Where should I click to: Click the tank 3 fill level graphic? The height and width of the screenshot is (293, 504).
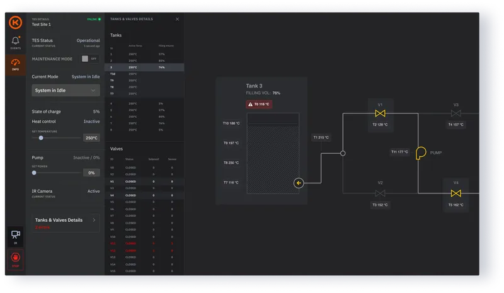coord(273,153)
